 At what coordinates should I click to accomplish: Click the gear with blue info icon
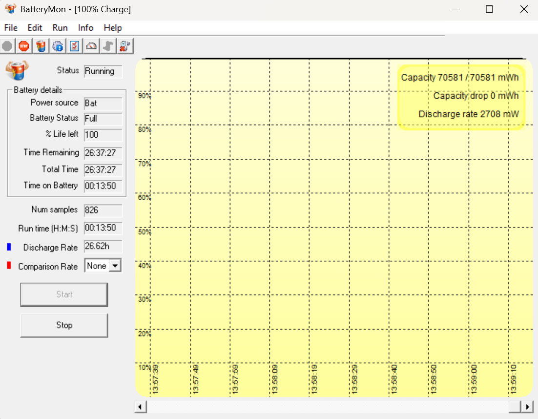click(58, 46)
